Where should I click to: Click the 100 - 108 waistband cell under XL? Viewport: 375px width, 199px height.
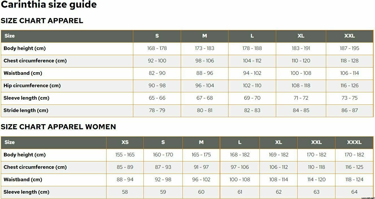301,73
